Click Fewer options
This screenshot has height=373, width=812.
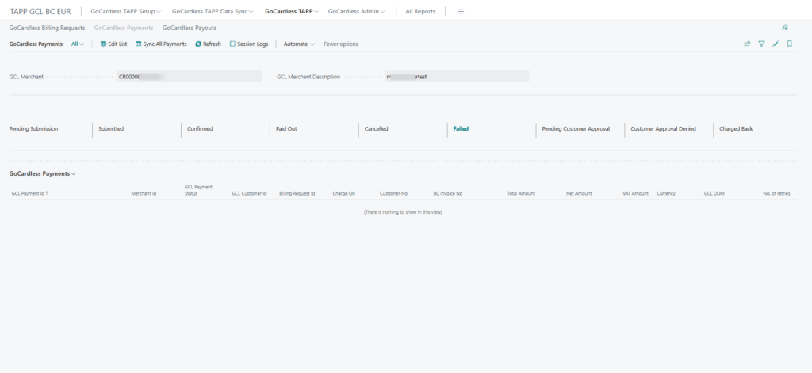(x=341, y=44)
